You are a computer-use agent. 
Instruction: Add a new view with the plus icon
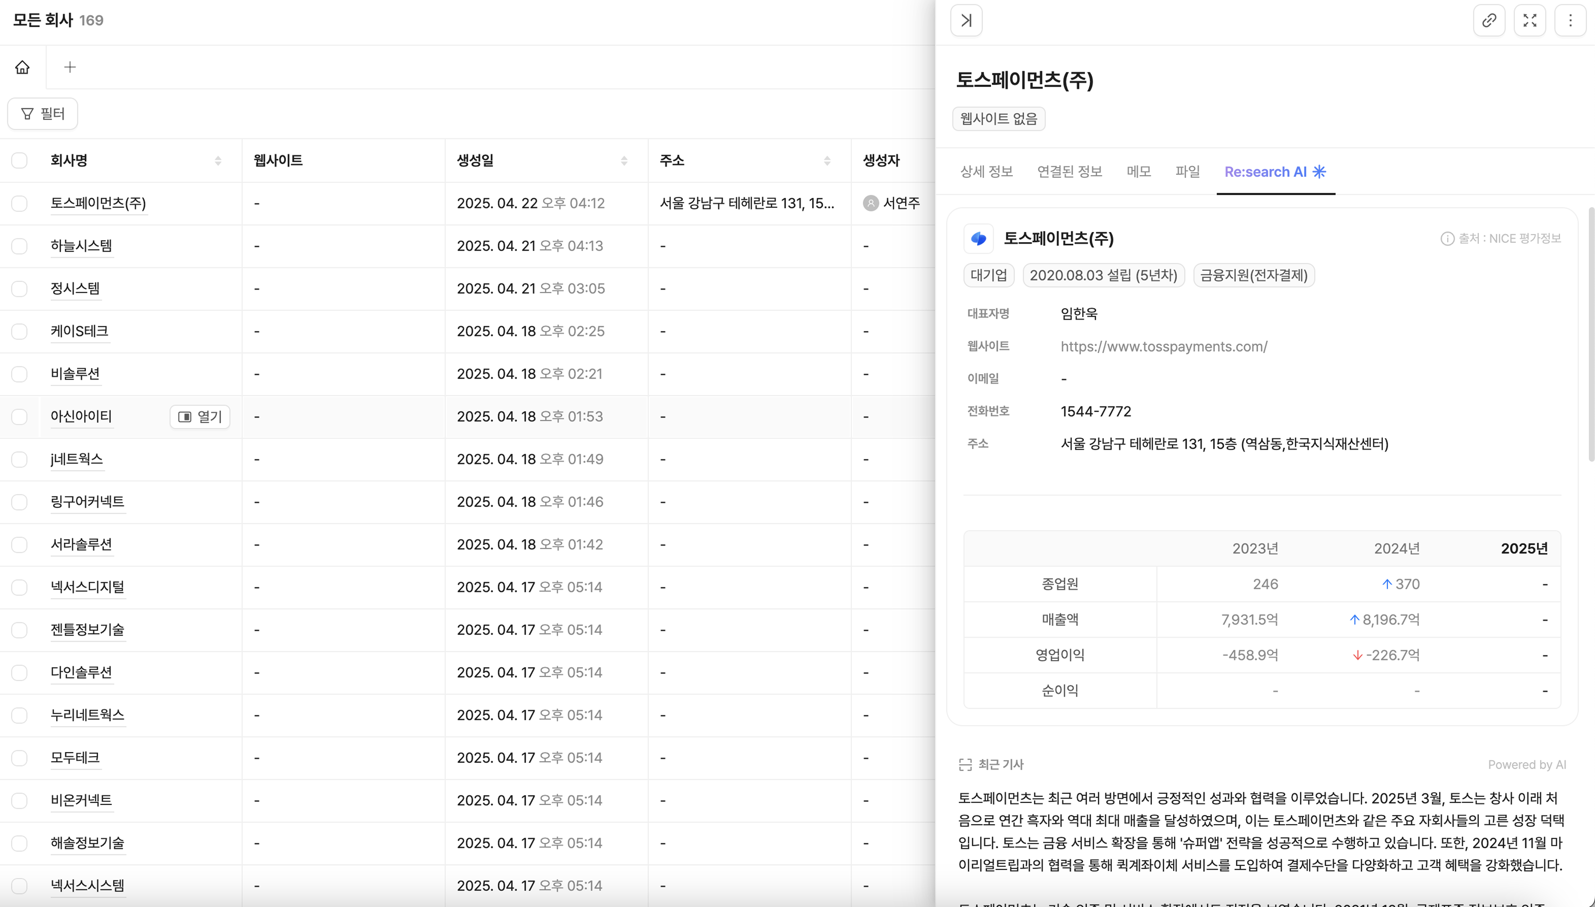70,67
